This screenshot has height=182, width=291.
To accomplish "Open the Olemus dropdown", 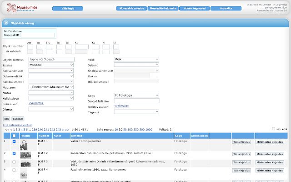I will [x=51, y=109].
